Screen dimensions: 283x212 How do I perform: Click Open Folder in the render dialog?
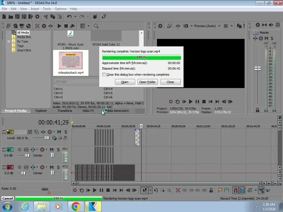pyautogui.click(x=148, y=82)
